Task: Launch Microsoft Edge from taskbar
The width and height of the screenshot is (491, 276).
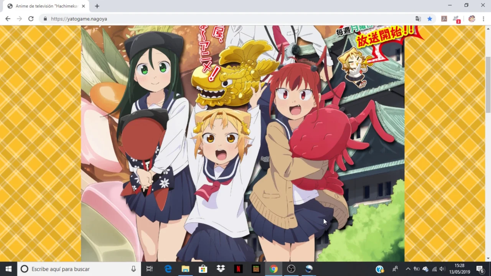Action: pos(168,269)
